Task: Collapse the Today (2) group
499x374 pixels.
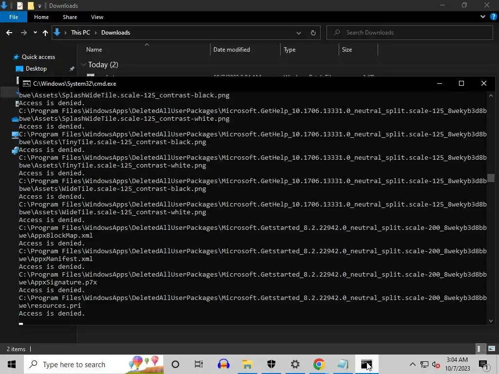Action: 83,65
